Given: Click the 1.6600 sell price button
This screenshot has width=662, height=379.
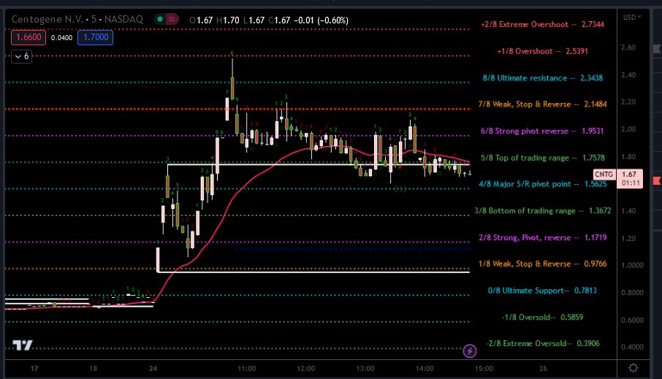Looking at the screenshot, I should [x=28, y=37].
